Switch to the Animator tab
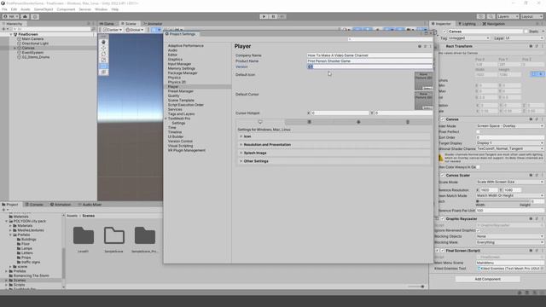Image resolution: width=546 pixels, height=307 pixels. pos(153,24)
